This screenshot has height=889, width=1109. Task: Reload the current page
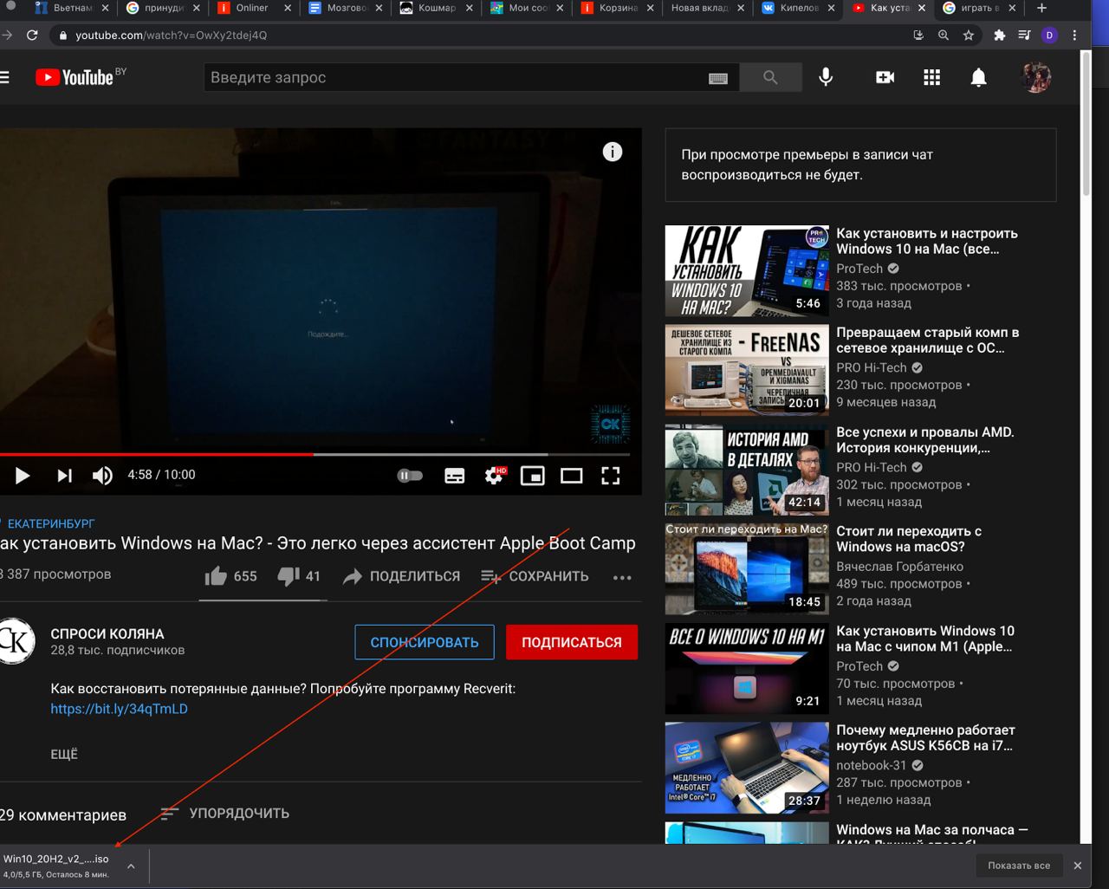[x=32, y=36]
